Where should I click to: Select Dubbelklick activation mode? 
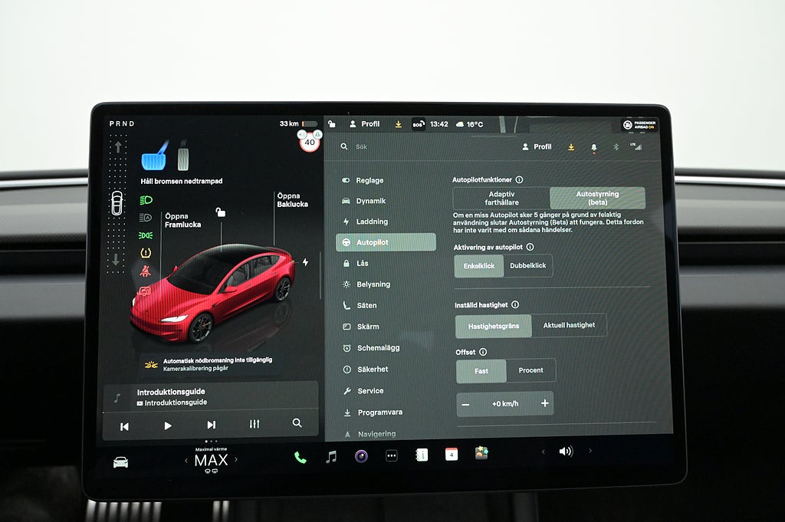pyautogui.click(x=528, y=266)
